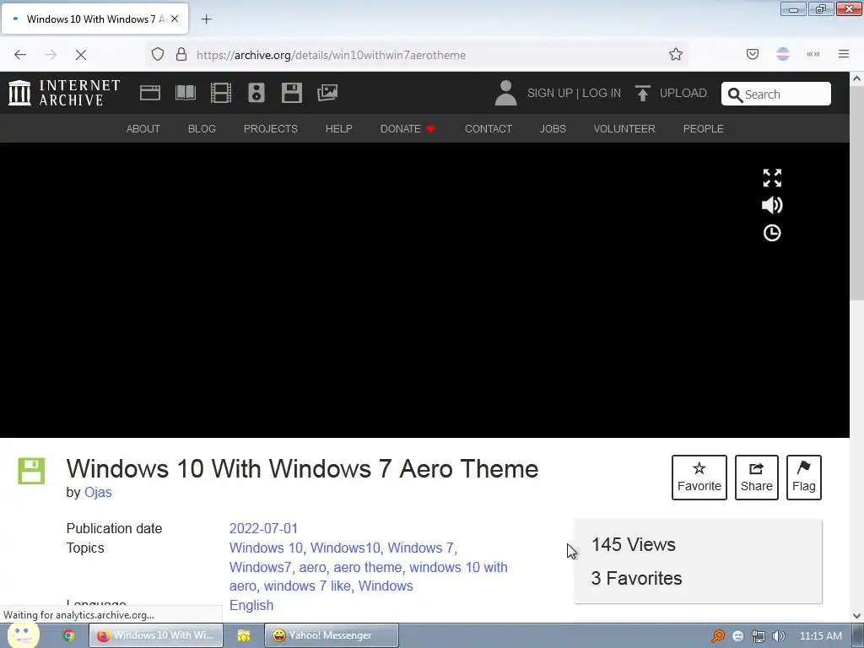Open the VOLUNTEER menu item
The image size is (864, 648).
click(624, 129)
